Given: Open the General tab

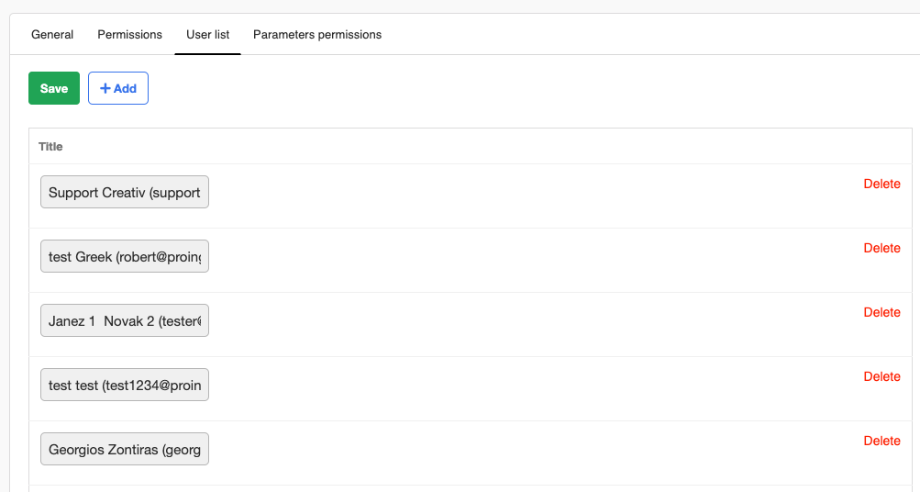Looking at the screenshot, I should (x=52, y=35).
